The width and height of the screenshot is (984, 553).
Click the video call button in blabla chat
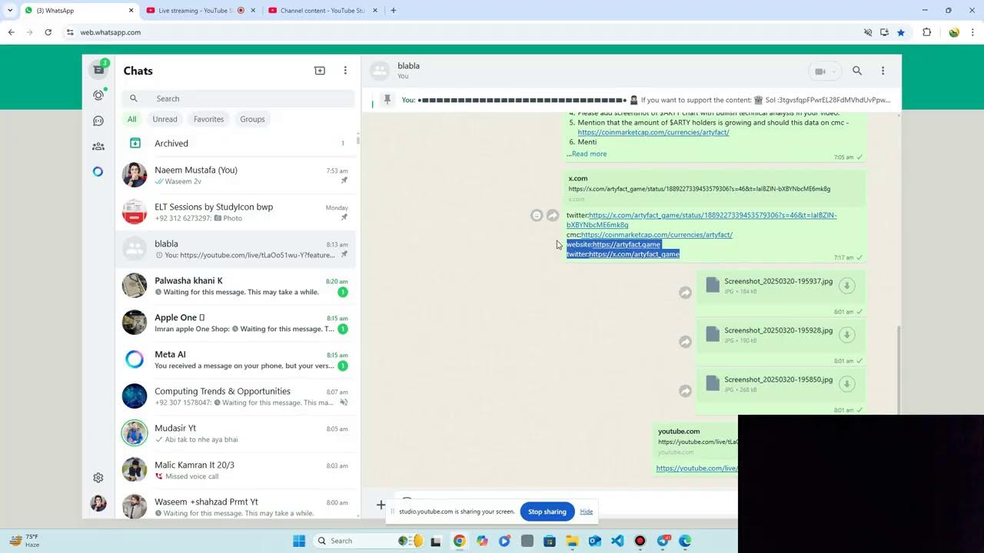825,71
